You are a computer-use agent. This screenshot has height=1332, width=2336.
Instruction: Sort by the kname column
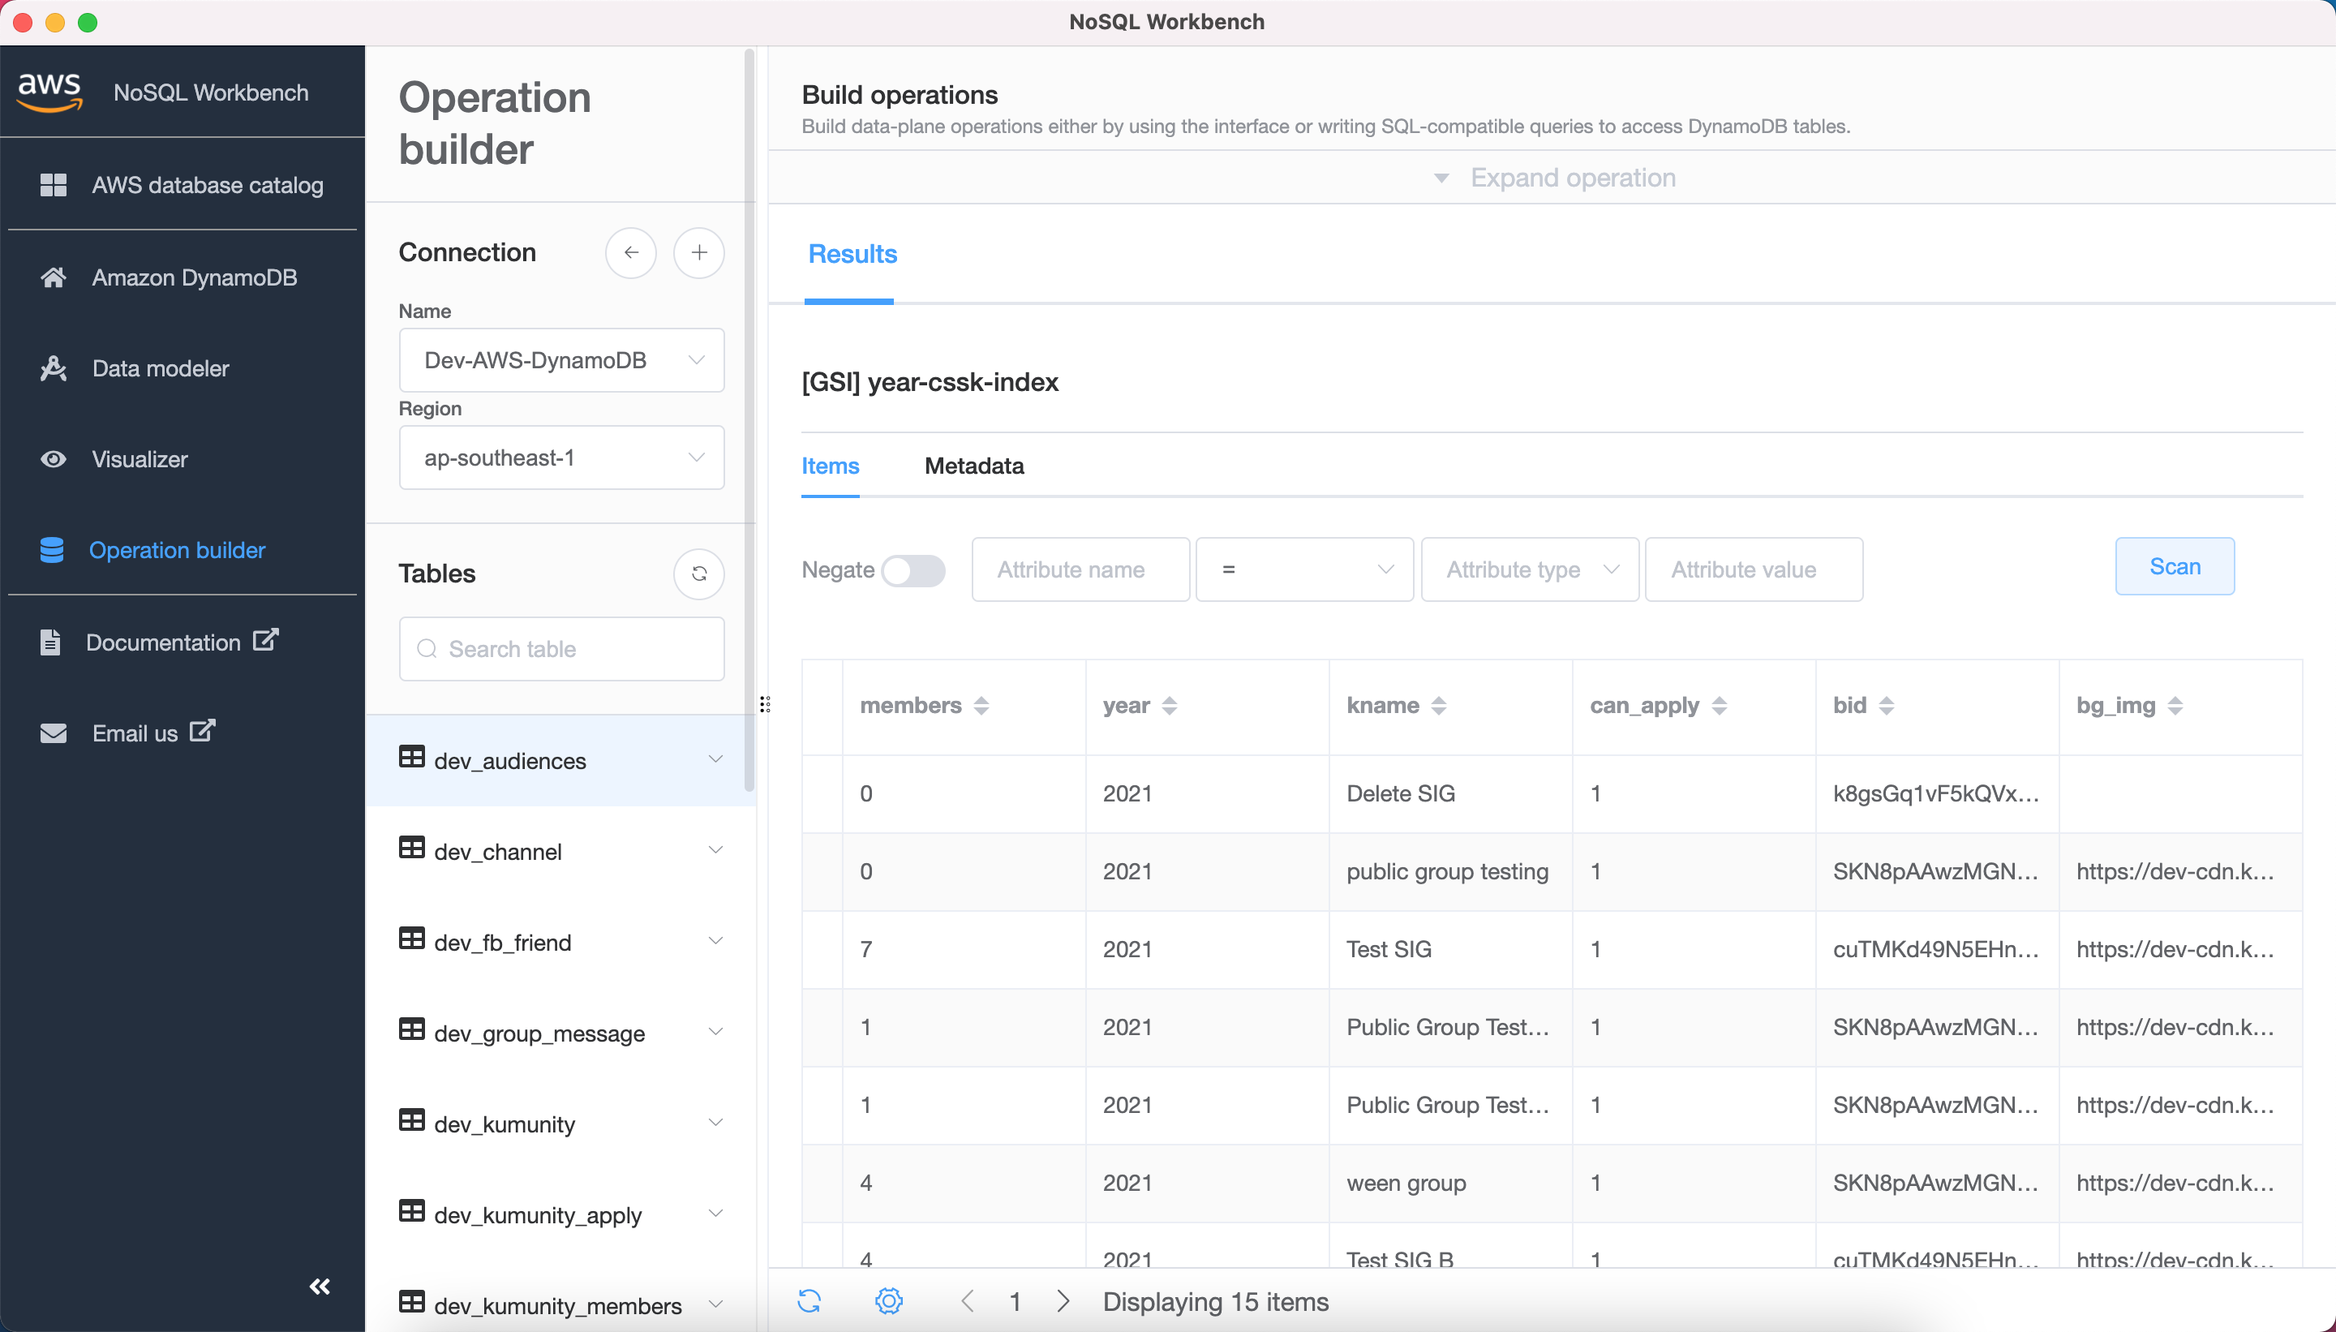(1439, 705)
